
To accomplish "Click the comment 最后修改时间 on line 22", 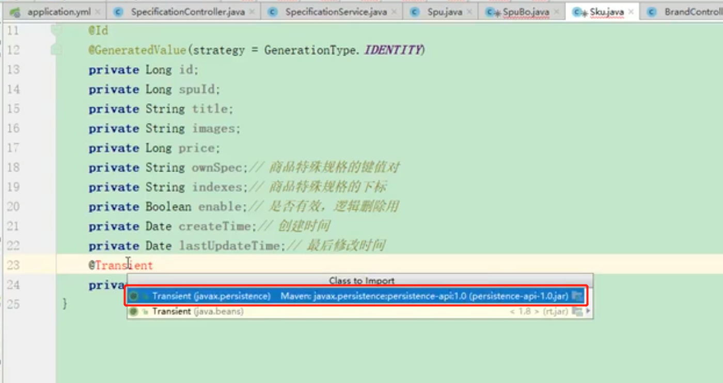I will point(346,246).
